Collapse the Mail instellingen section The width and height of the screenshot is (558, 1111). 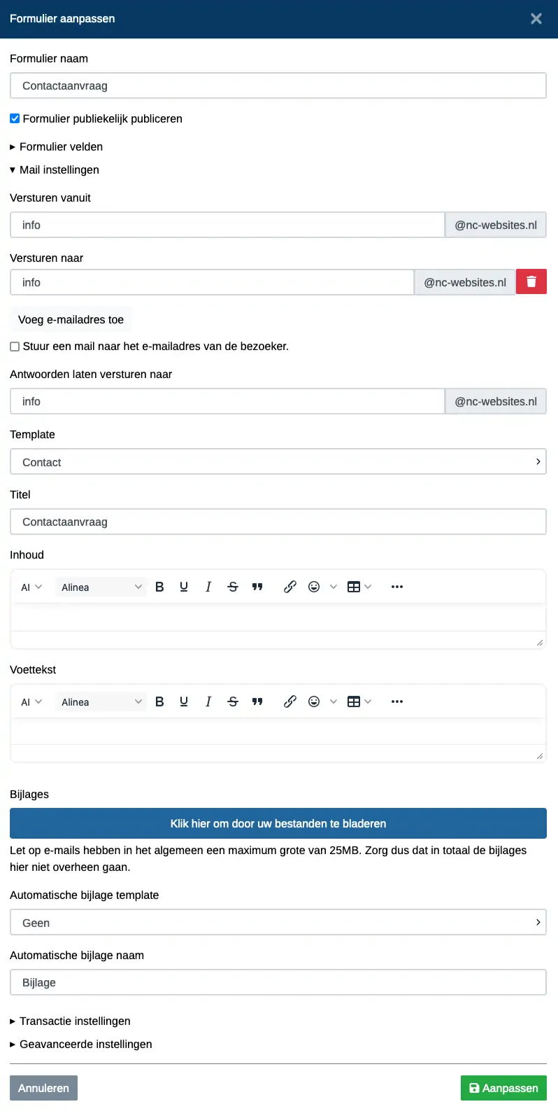(55, 170)
